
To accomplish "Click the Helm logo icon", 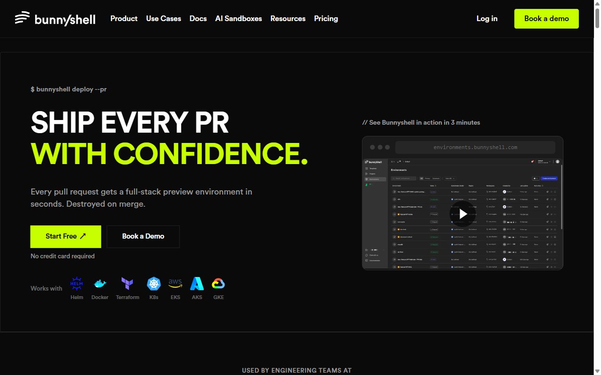I will 77,284.
